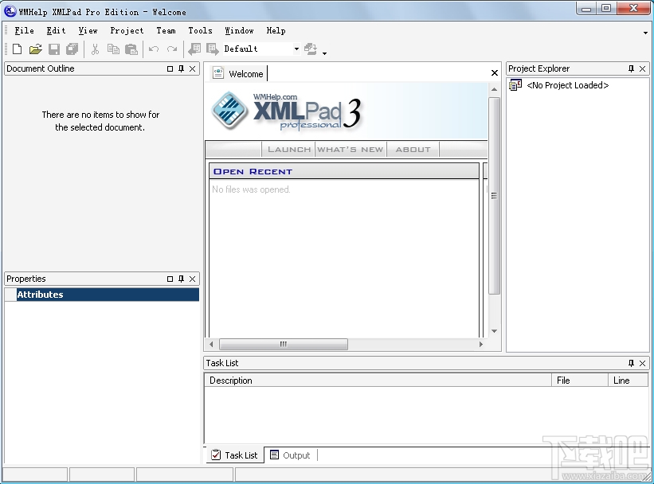Click the scroll down arrow on Welcome page
Screen dimensions: 654x484
tap(494, 331)
